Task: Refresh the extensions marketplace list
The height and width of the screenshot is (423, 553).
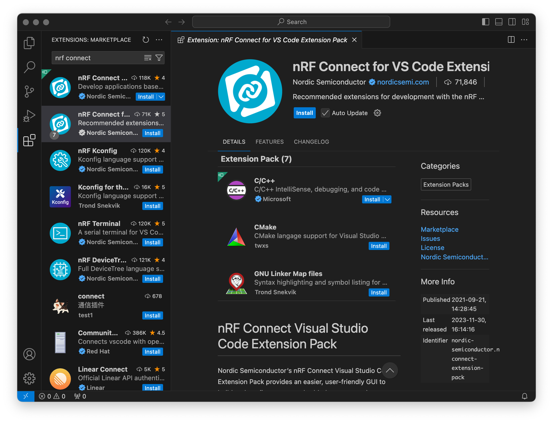Action: pos(146,40)
